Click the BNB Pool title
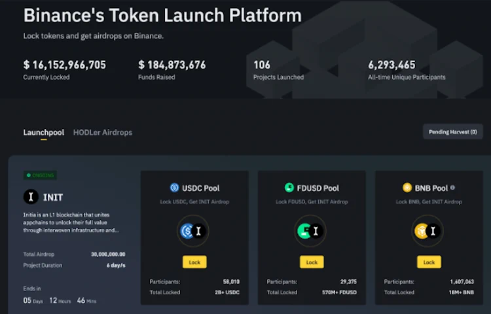491x314 pixels. [x=431, y=188]
